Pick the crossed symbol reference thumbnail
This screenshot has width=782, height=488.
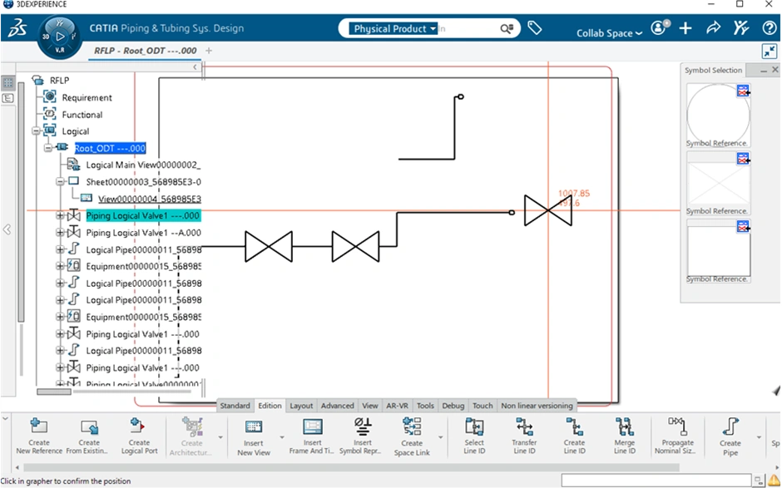(x=718, y=183)
